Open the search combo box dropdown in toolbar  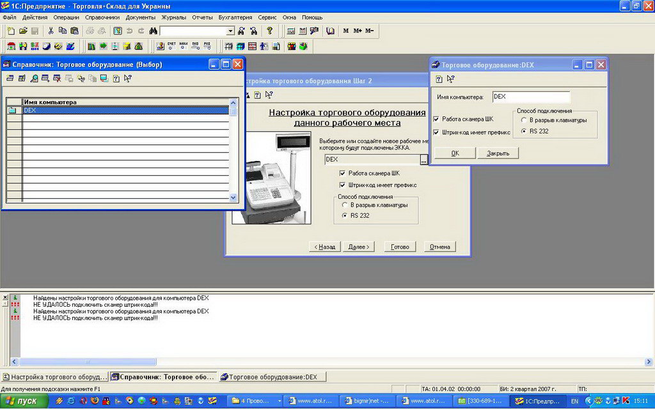230,31
